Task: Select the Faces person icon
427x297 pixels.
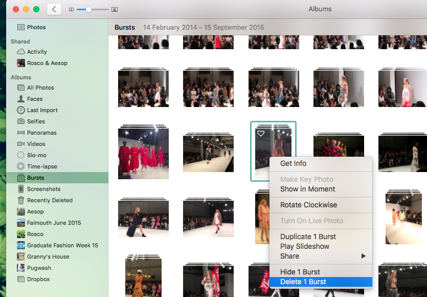Action: pyautogui.click(x=20, y=99)
